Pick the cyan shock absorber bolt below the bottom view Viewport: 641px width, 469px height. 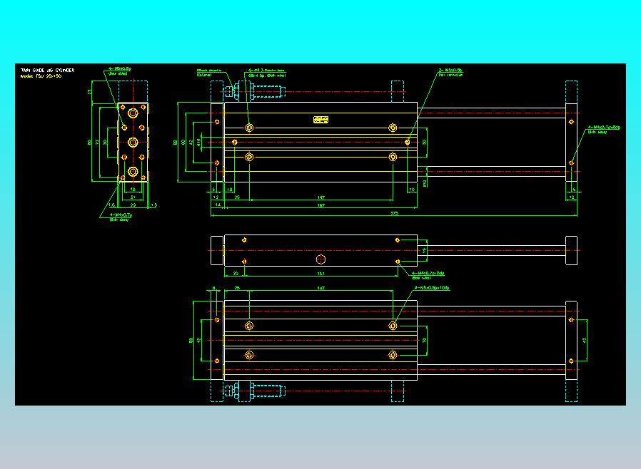[254, 391]
